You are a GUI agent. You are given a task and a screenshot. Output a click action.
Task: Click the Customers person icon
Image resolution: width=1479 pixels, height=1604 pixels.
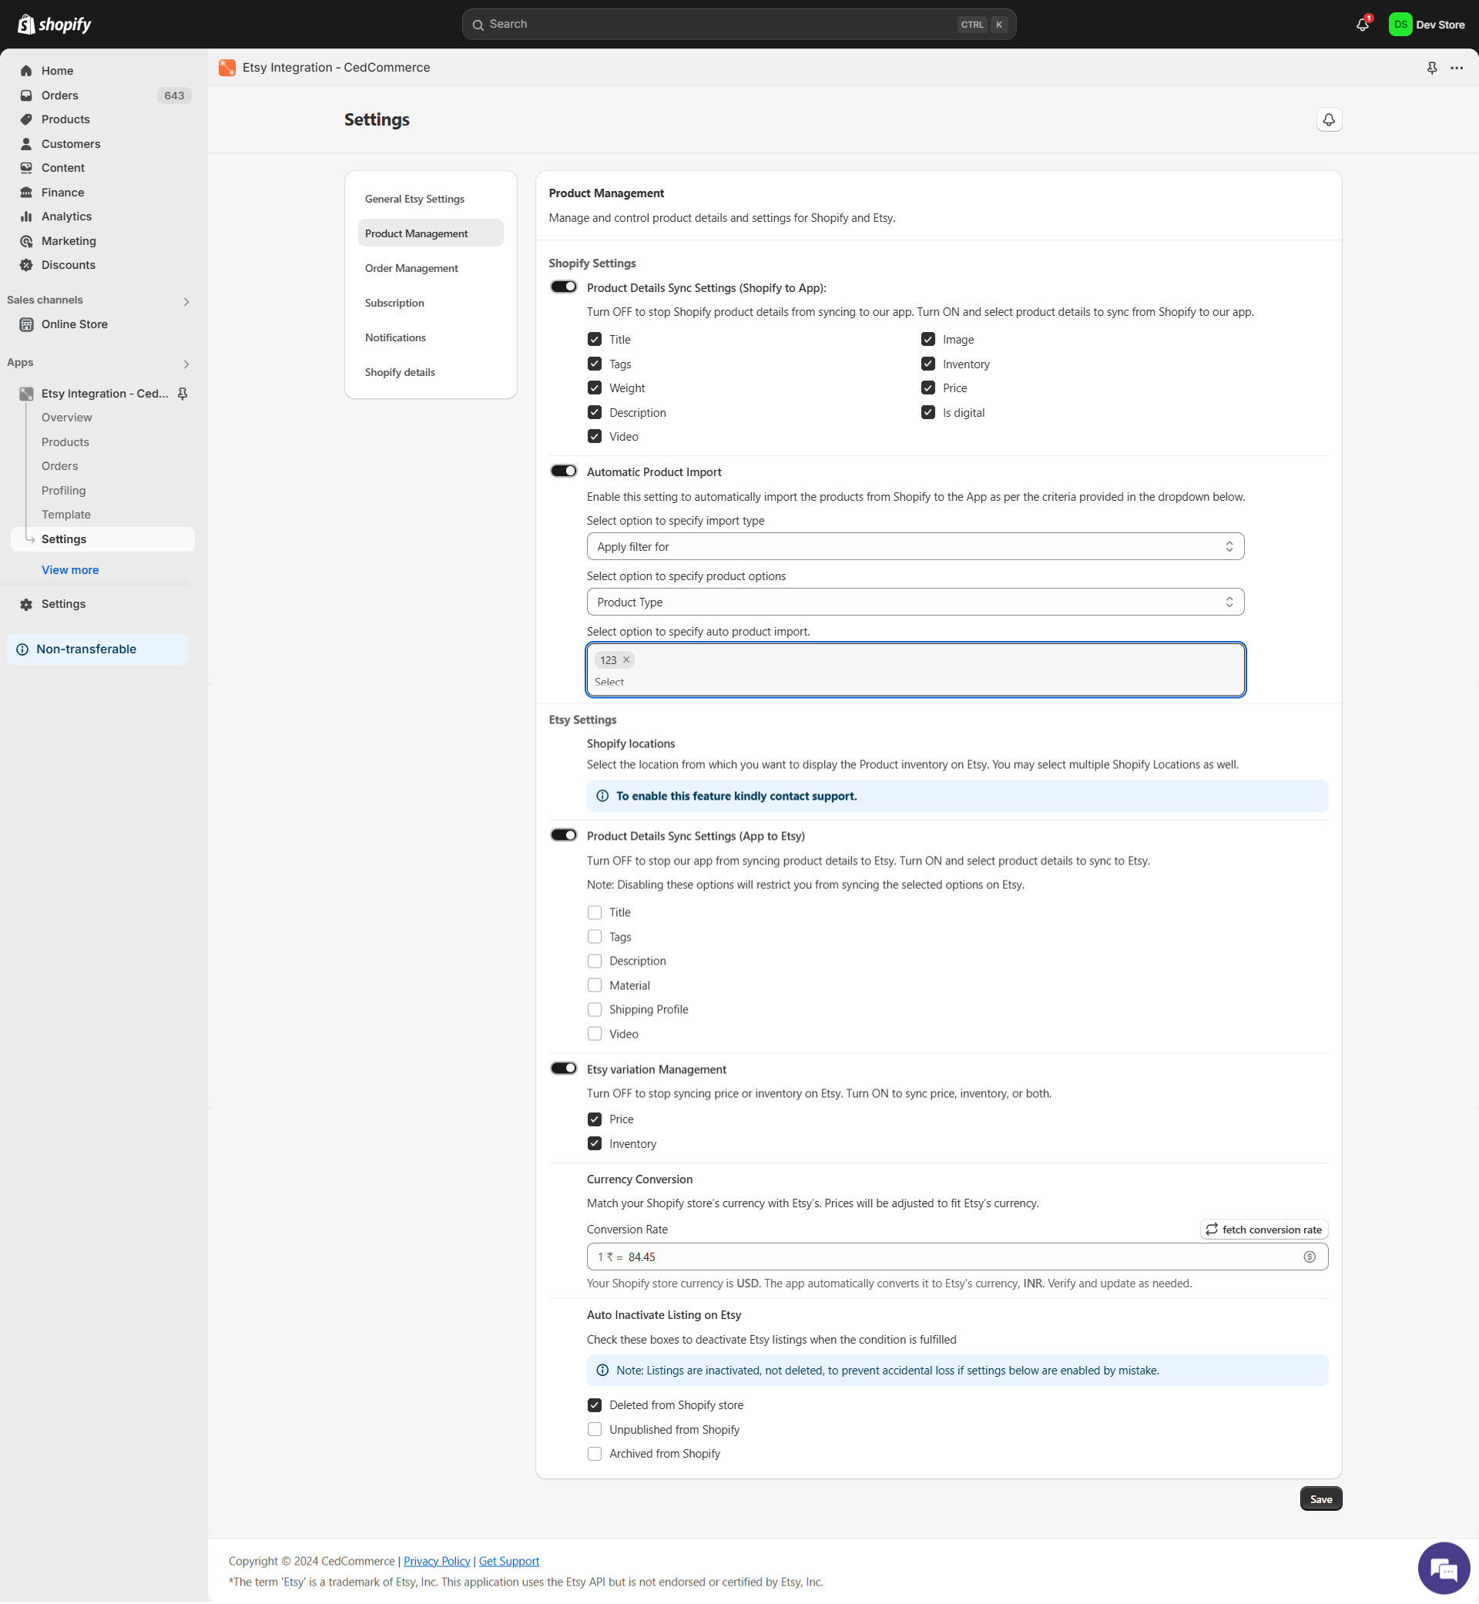pyautogui.click(x=26, y=144)
